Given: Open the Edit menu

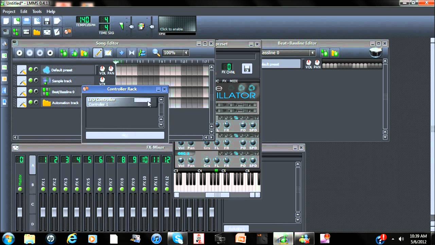Looking at the screenshot, I should coord(24,12).
